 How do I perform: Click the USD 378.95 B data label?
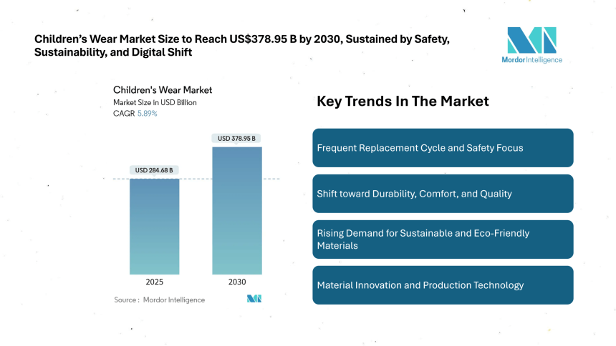(x=236, y=138)
